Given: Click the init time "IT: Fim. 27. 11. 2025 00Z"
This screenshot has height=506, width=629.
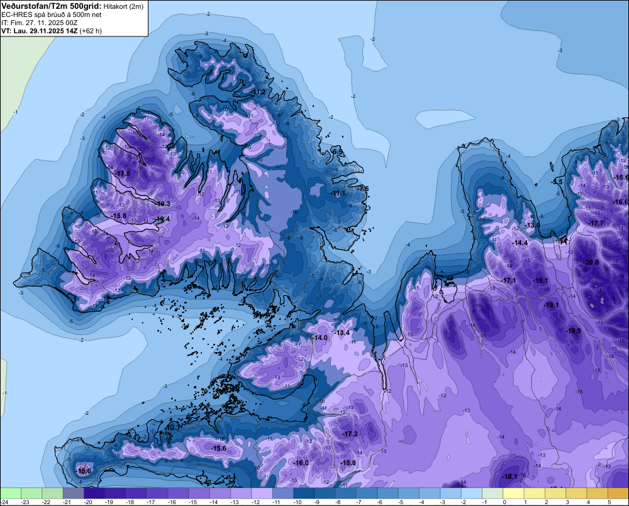Looking at the screenshot, I should click(x=39, y=23).
